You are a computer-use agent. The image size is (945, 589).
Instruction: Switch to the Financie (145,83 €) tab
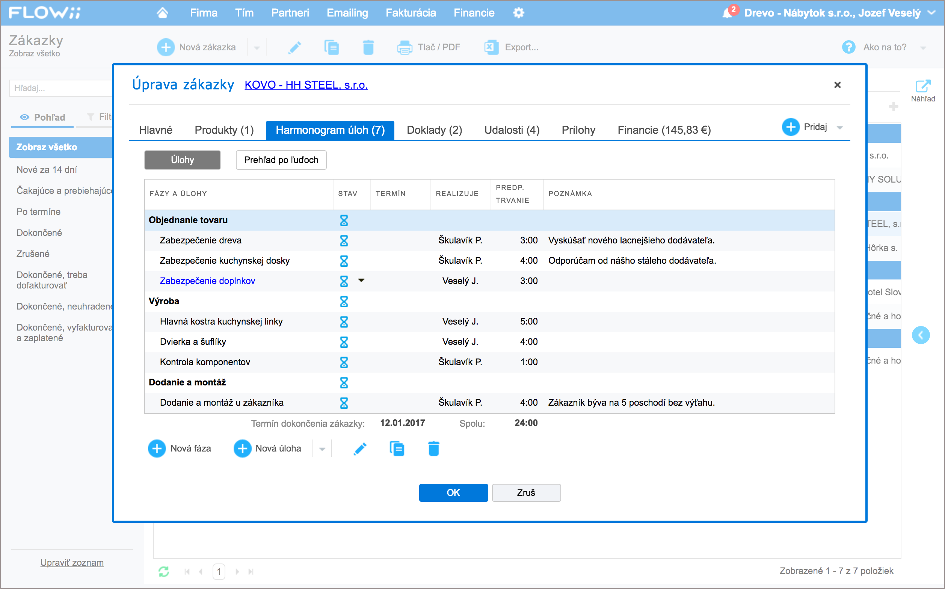click(x=664, y=130)
